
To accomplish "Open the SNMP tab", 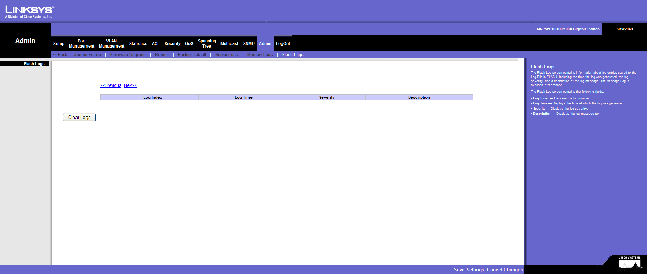I will (x=249, y=44).
